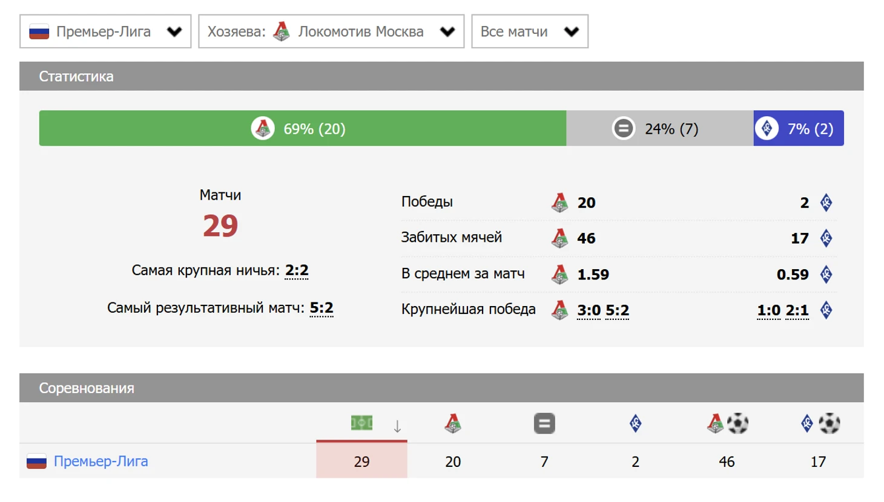Click the Крупнейшая победа row label
The height and width of the screenshot is (502, 884).
(x=469, y=309)
